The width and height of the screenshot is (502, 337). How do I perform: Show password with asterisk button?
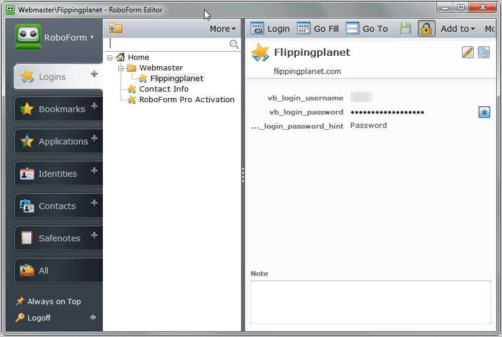click(x=484, y=112)
